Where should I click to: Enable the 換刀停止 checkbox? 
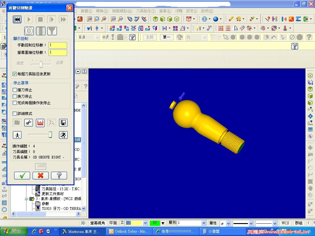[x=14, y=96]
